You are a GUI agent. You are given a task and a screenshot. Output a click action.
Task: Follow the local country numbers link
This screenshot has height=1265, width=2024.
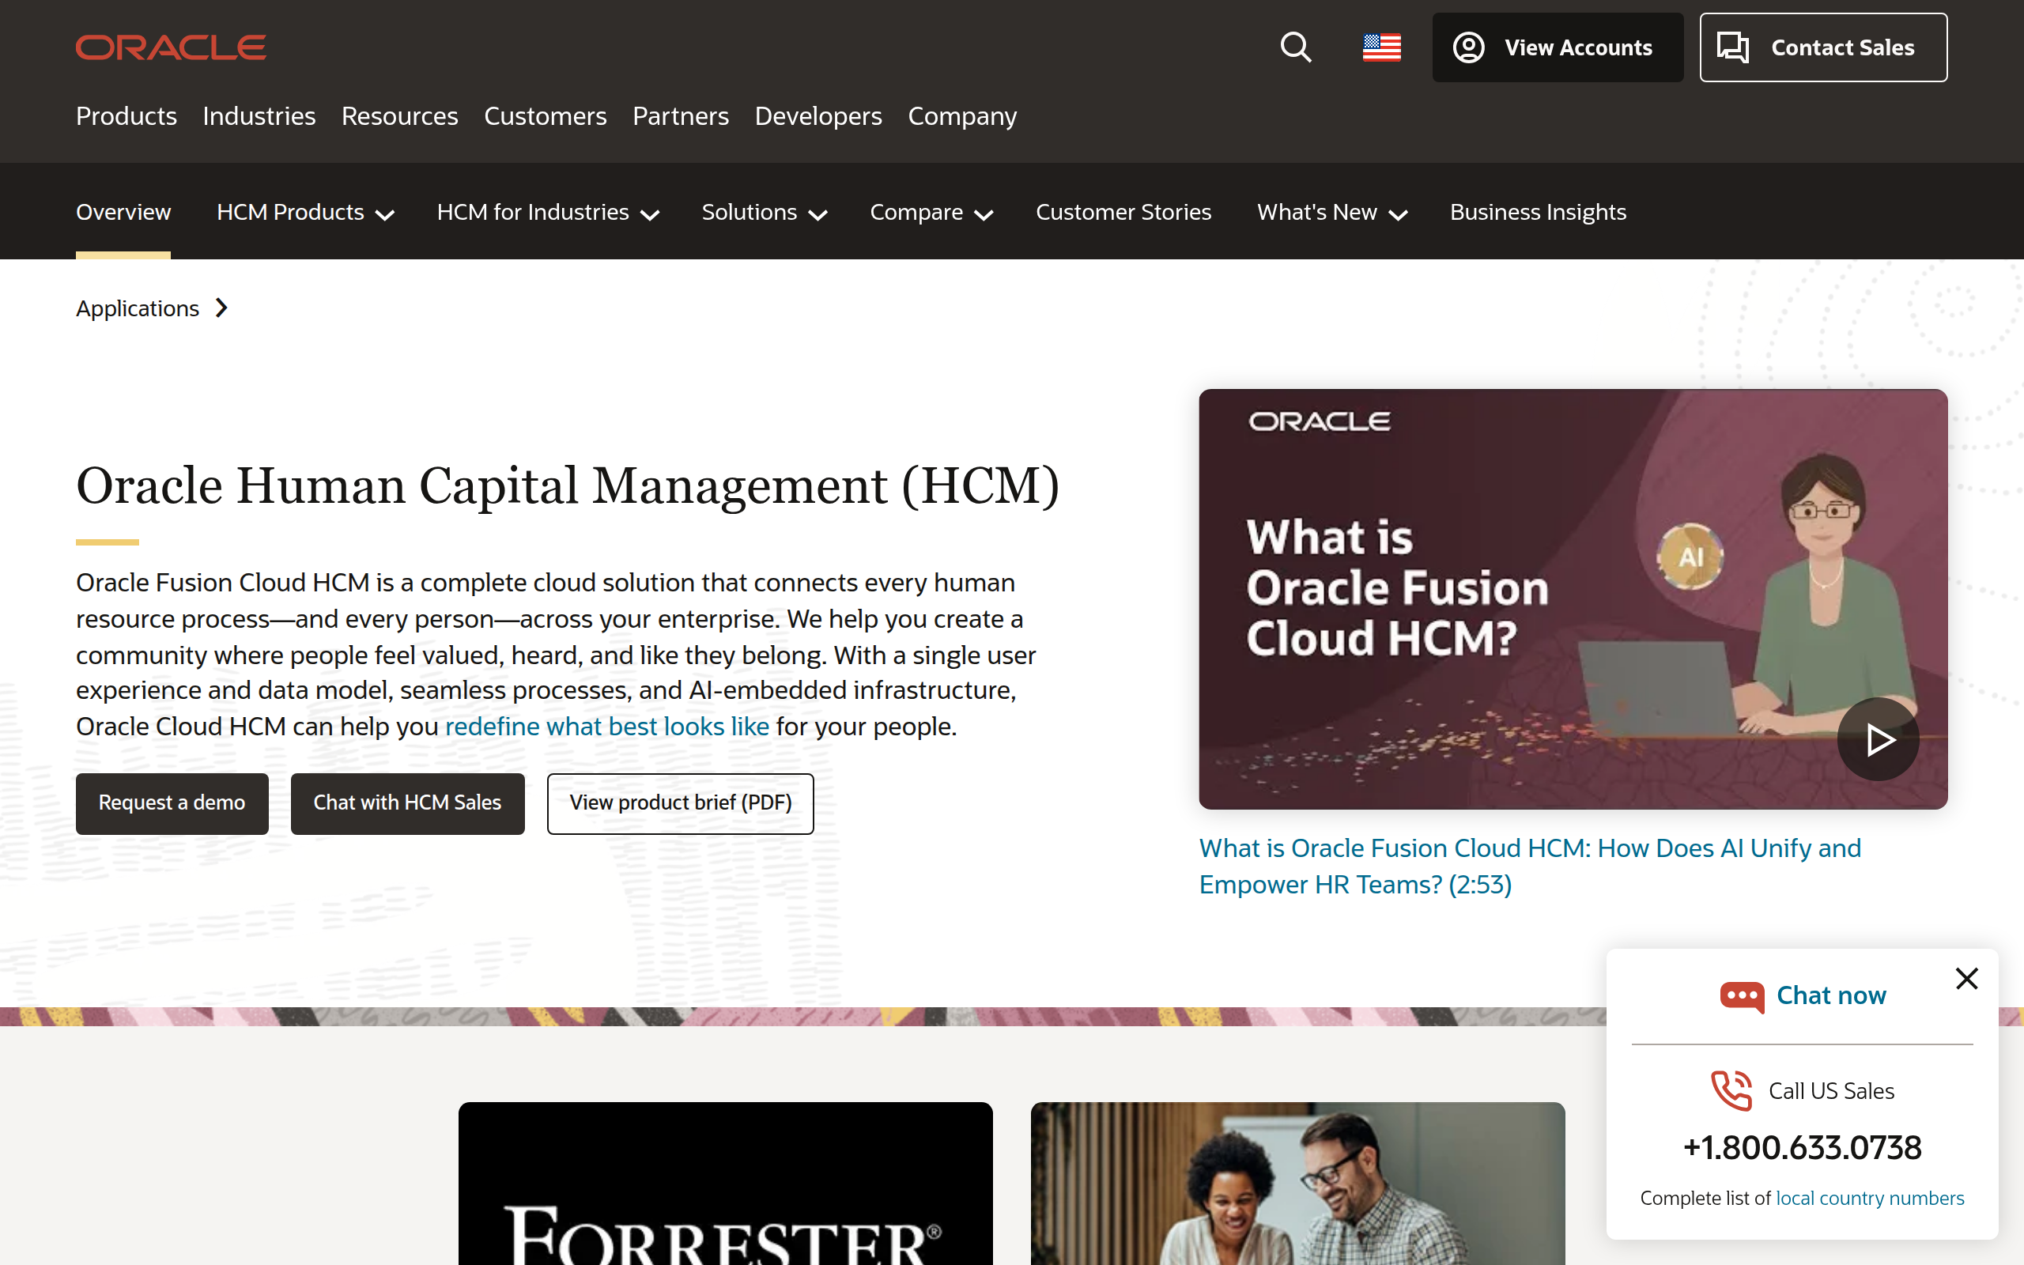click(1870, 1197)
